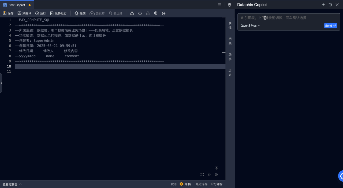Click the Dataphin Copilot panel title
Screen dimensions: 343x188
tap(252, 5)
